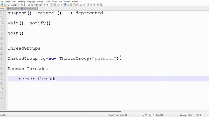Click the "parnika" string literal
This screenshot has height=117, width=209.
point(104,58)
